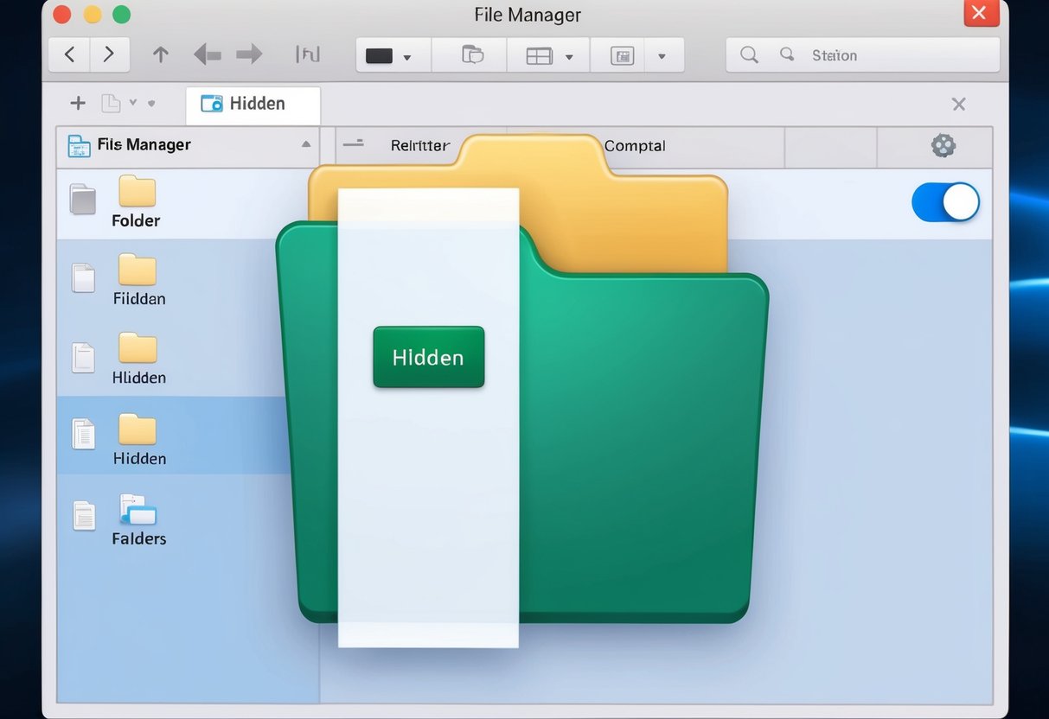Navigate forward using the right arrow
1049x719 pixels.
pyautogui.click(x=110, y=54)
